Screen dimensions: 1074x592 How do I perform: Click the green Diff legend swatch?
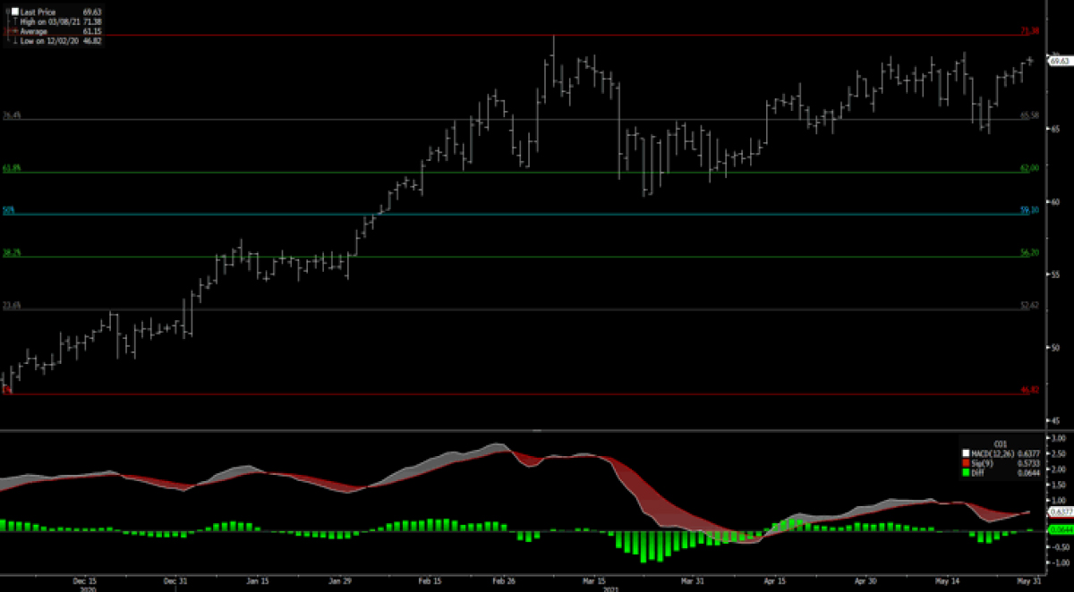pos(966,472)
